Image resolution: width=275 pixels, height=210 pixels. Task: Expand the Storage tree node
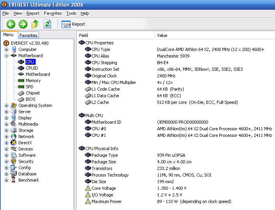click(6, 130)
